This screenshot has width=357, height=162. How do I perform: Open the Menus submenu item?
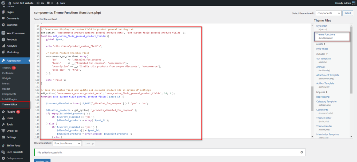click(x=6, y=83)
